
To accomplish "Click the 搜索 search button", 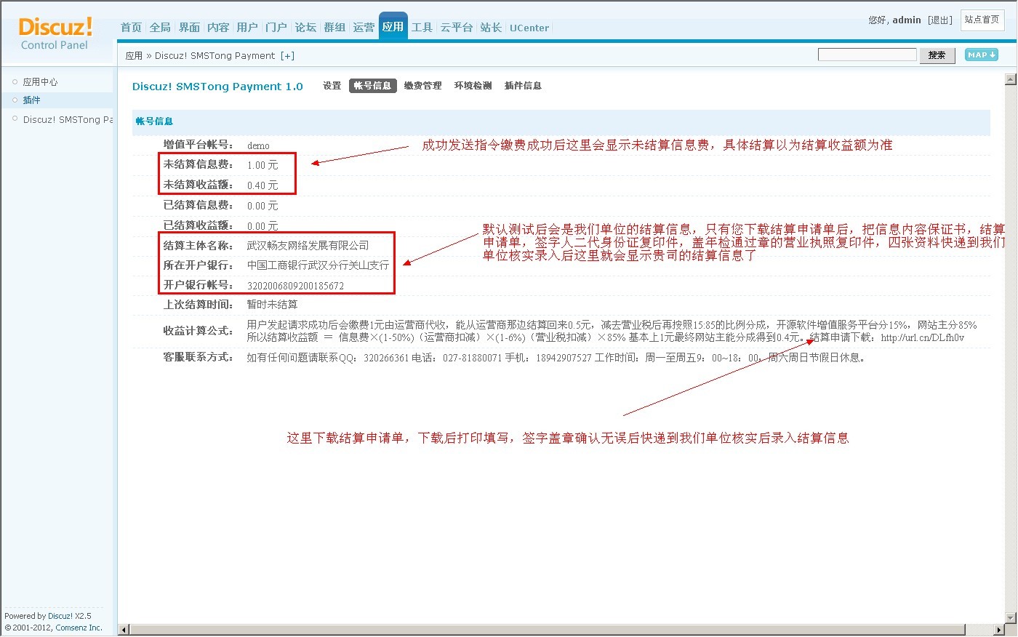I will [937, 55].
